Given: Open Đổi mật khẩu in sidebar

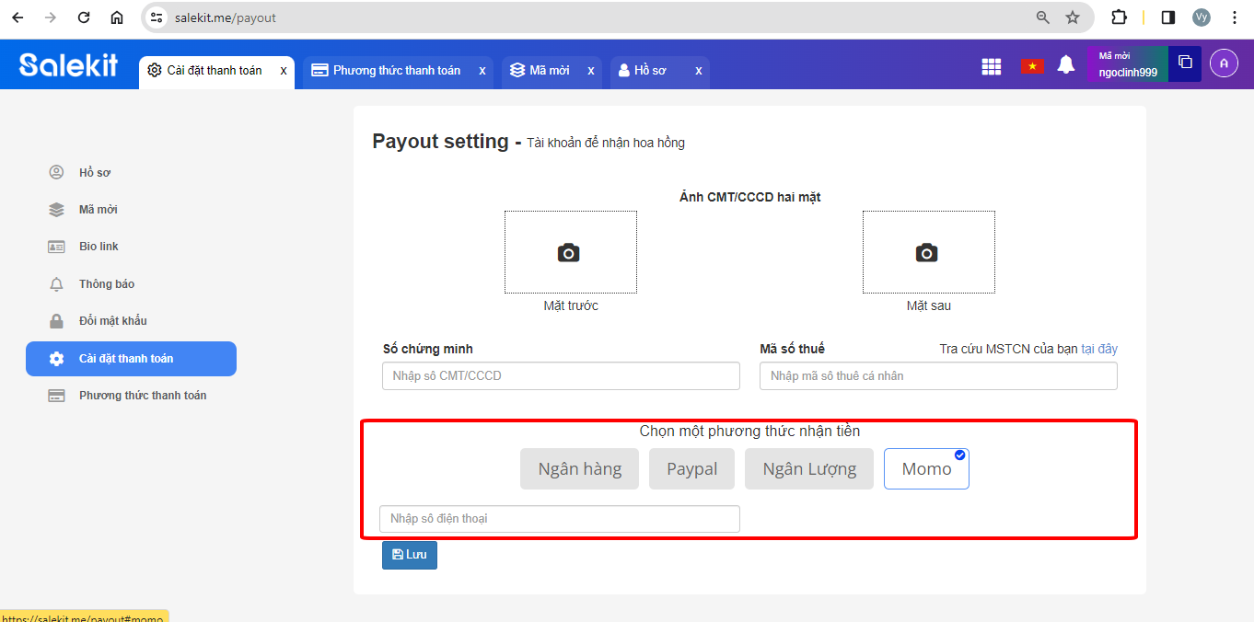Looking at the screenshot, I should [x=112, y=321].
